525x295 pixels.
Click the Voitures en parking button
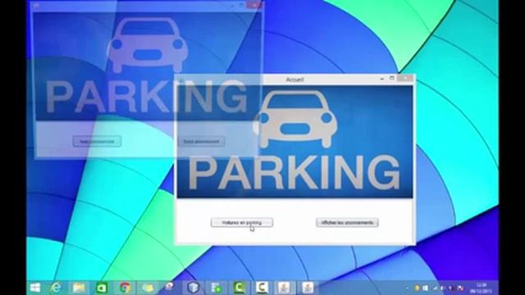(242, 222)
